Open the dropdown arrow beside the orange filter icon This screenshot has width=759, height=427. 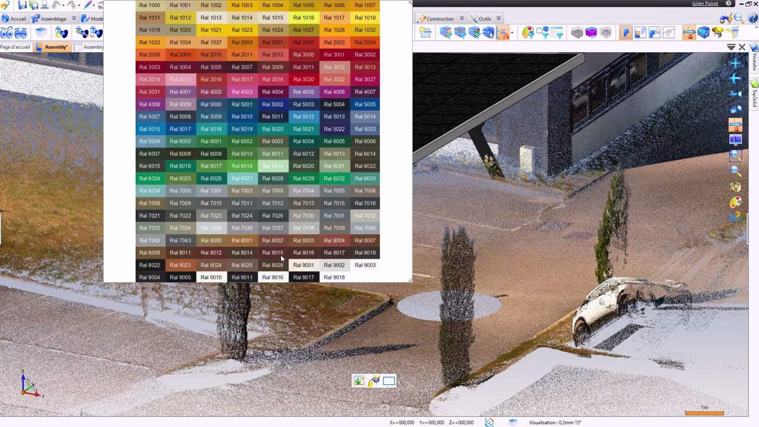point(512,33)
